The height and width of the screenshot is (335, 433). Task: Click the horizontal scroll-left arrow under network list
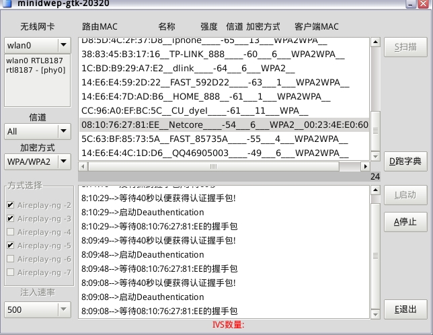point(83,166)
